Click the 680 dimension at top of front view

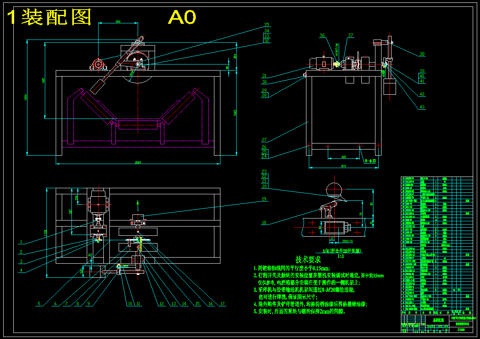tap(118, 21)
